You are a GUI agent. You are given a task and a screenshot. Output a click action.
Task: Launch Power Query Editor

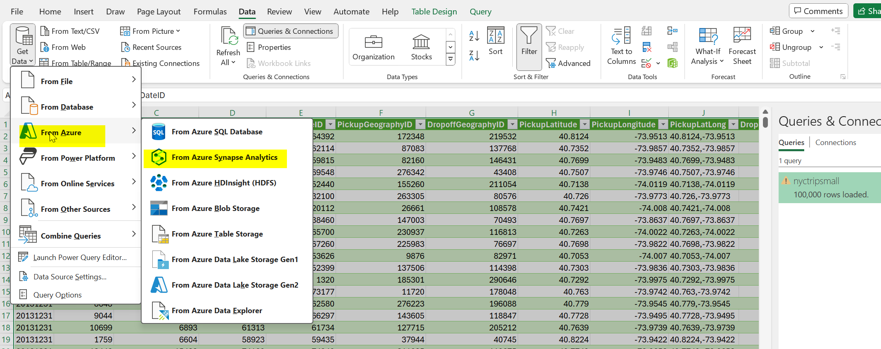pyautogui.click(x=80, y=258)
